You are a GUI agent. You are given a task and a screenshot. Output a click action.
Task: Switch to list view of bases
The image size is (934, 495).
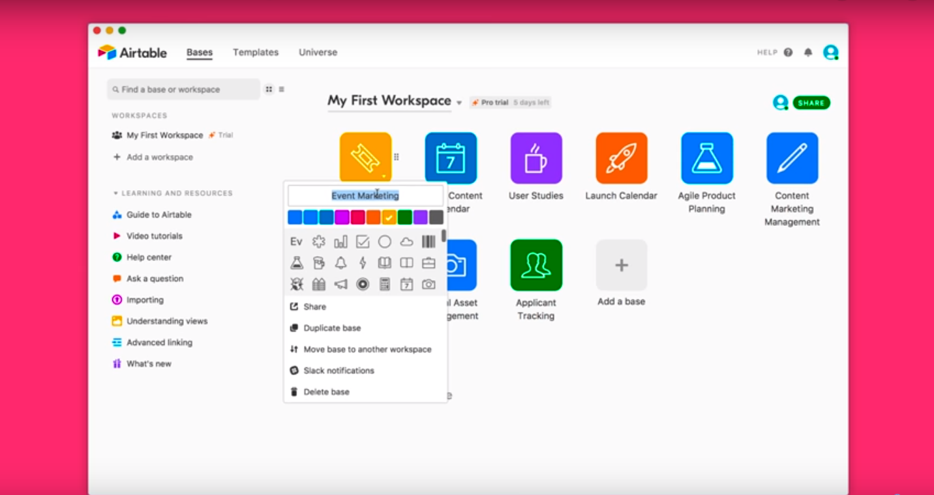point(282,89)
